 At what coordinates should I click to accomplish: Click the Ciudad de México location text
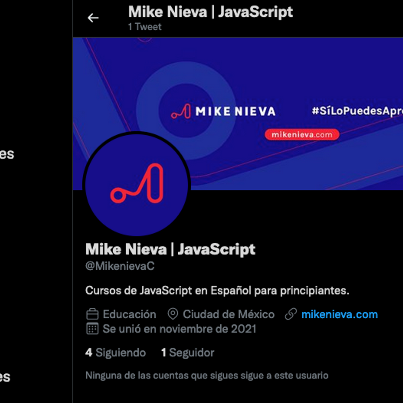(x=229, y=314)
